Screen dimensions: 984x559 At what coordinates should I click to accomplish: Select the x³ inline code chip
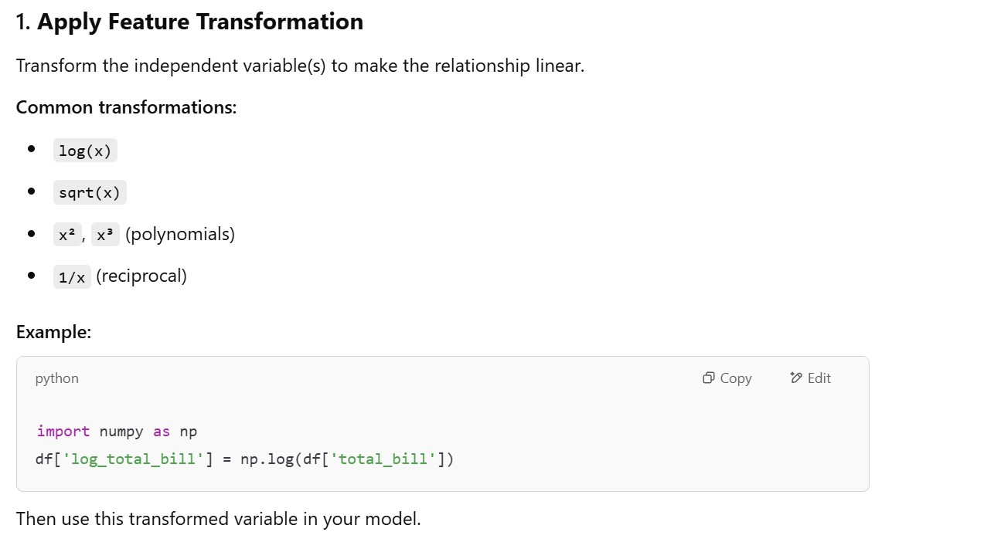(x=105, y=234)
